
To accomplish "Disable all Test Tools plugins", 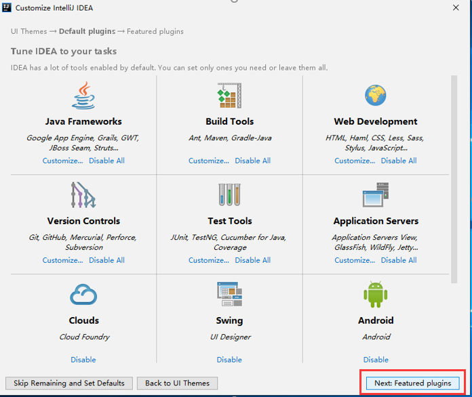I will click(252, 260).
